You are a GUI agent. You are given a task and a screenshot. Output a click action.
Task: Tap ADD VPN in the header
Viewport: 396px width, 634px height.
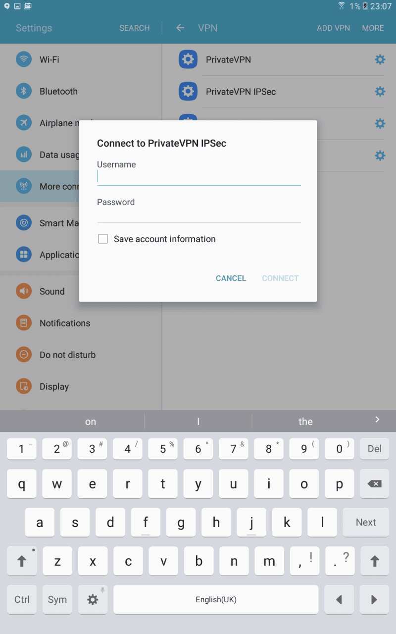pos(333,28)
